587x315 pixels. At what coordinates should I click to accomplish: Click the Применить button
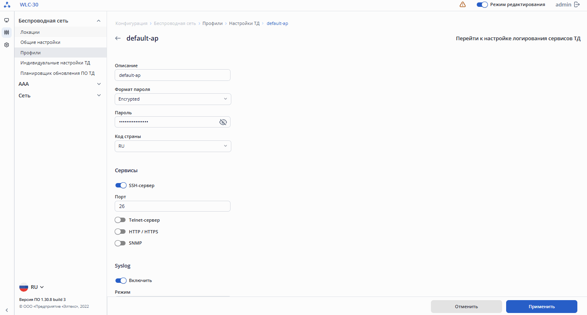coord(542,307)
